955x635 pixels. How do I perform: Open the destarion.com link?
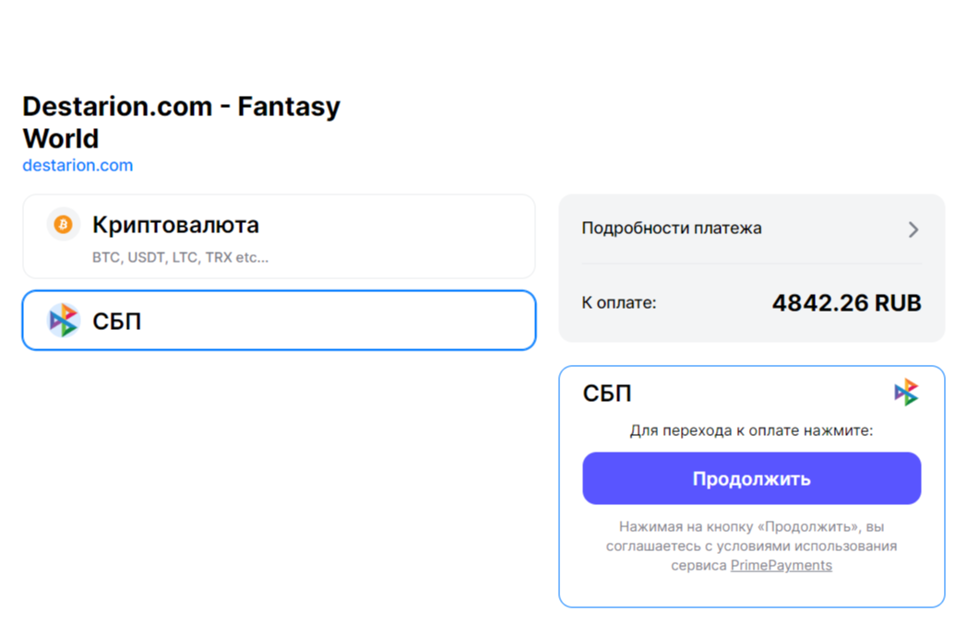tap(78, 166)
